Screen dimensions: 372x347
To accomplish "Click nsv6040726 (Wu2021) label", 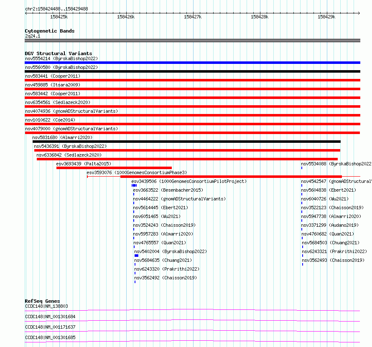I will point(325,199).
